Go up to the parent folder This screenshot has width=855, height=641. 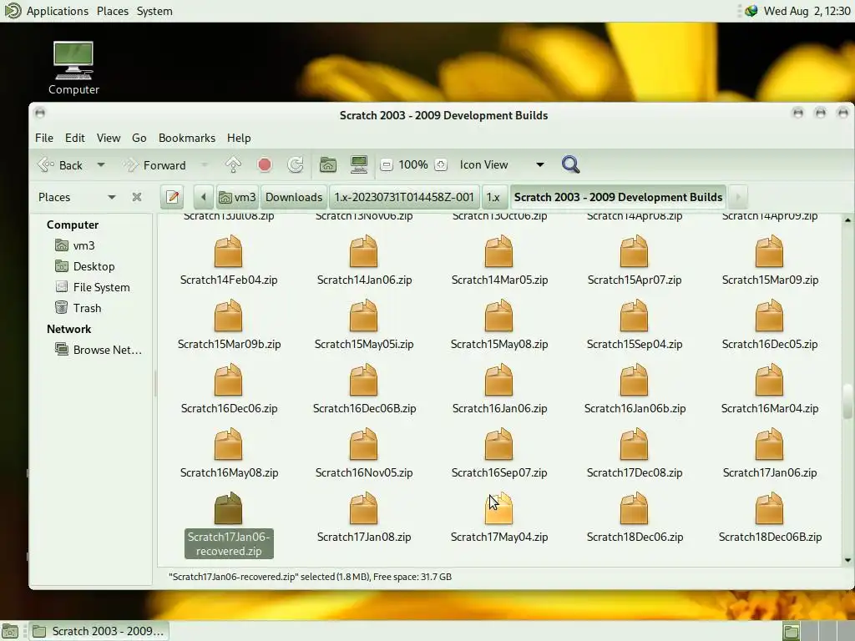[233, 164]
